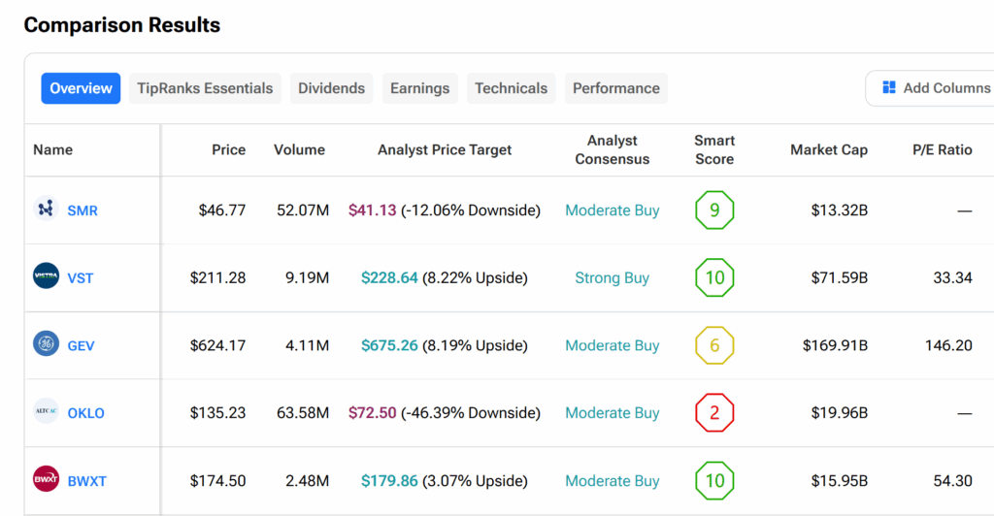The width and height of the screenshot is (994, 516).
Task: Click GEV Moderate Buy consensus link
Action: 613,345
